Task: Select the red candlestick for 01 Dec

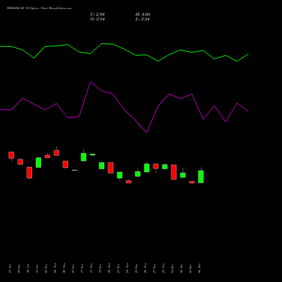Action: [x=174, y=172]
